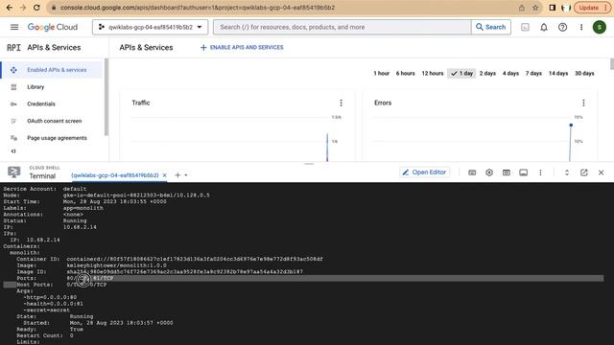Click Open Editor button
Image resolution: width=614 pixels, height=345 pixels.
click(x=424, y=172)
